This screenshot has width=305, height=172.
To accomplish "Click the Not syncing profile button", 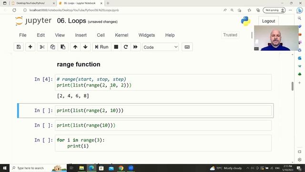I will (x=274, y=10).
